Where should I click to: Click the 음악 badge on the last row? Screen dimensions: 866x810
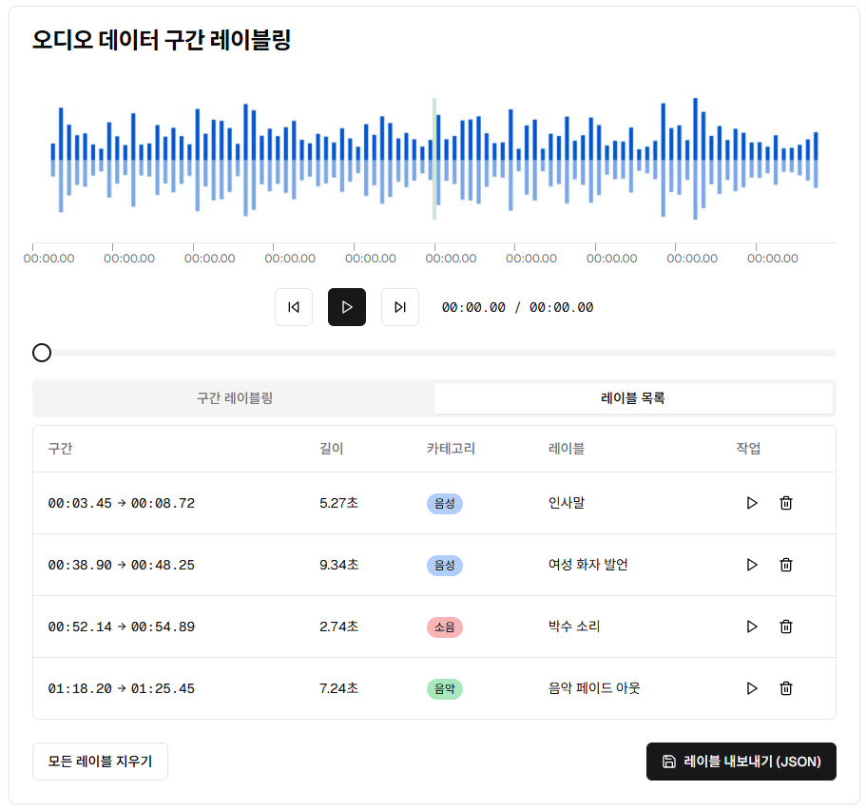[444, 687]
